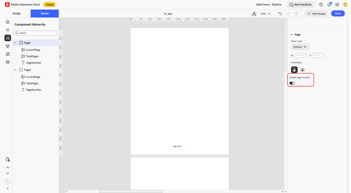
Task: Open the Help question mark icon
Action: pyautogui.click(x=321, y=5)
